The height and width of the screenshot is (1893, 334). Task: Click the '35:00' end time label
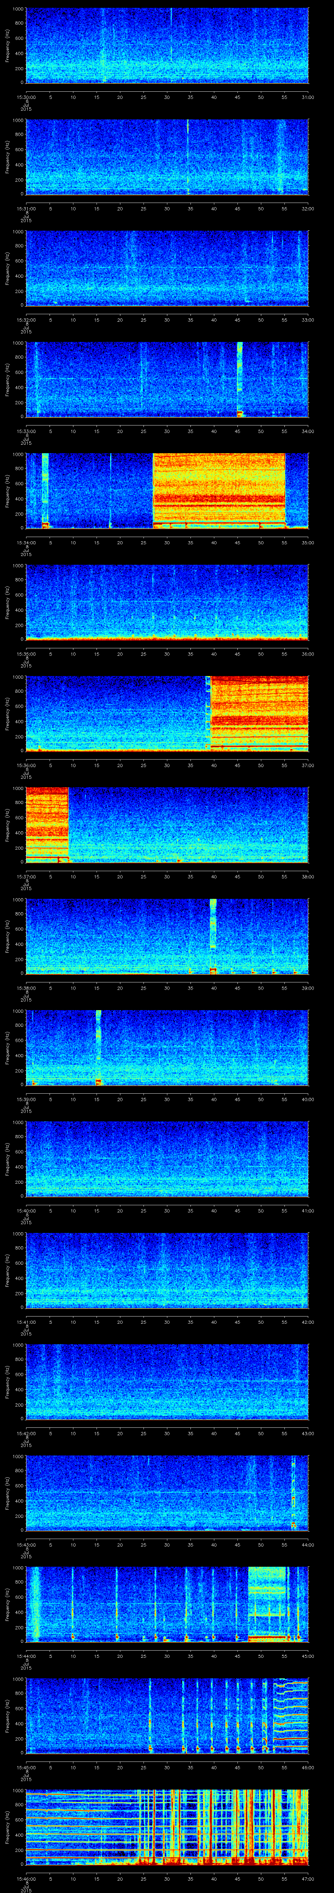[308, 543]
